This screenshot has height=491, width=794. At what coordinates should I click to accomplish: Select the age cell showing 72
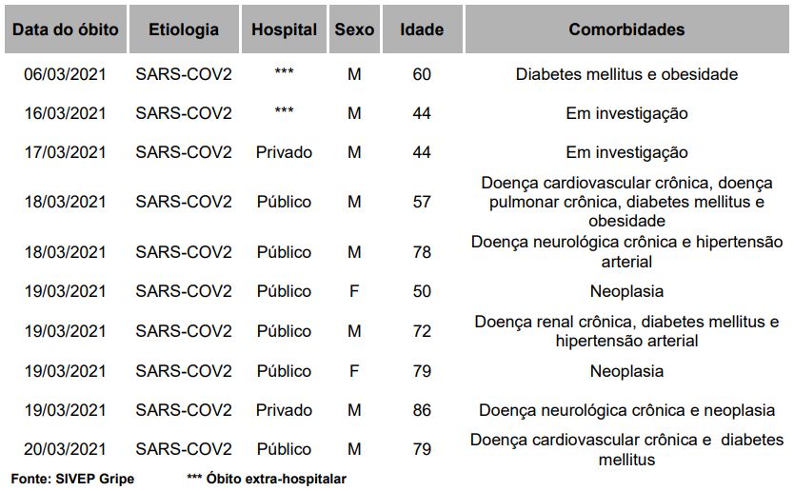click(422, 331)
